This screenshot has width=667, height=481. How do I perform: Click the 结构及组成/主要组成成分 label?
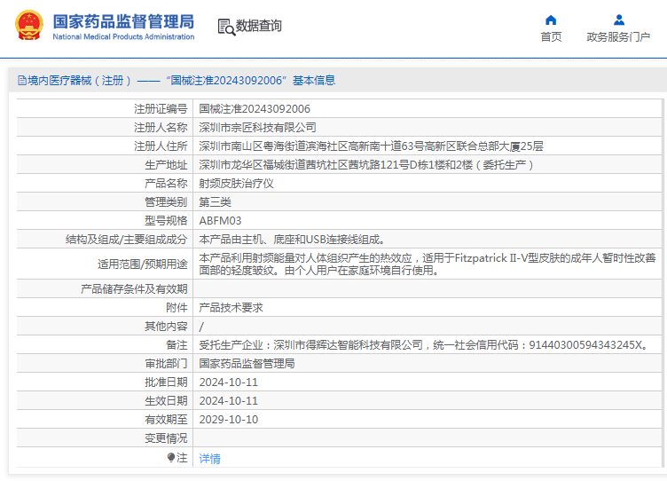(x=126, y=240)
